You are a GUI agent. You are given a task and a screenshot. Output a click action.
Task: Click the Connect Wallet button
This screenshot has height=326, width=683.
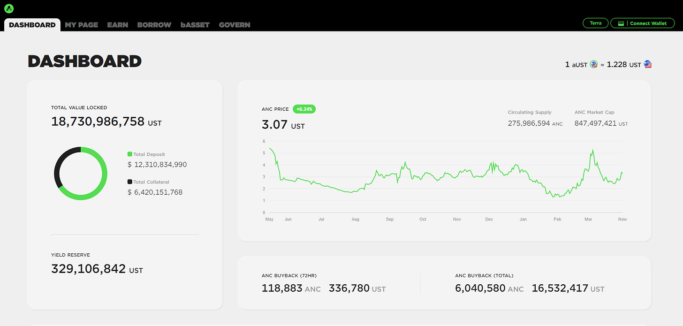click(x=643, y=23)
